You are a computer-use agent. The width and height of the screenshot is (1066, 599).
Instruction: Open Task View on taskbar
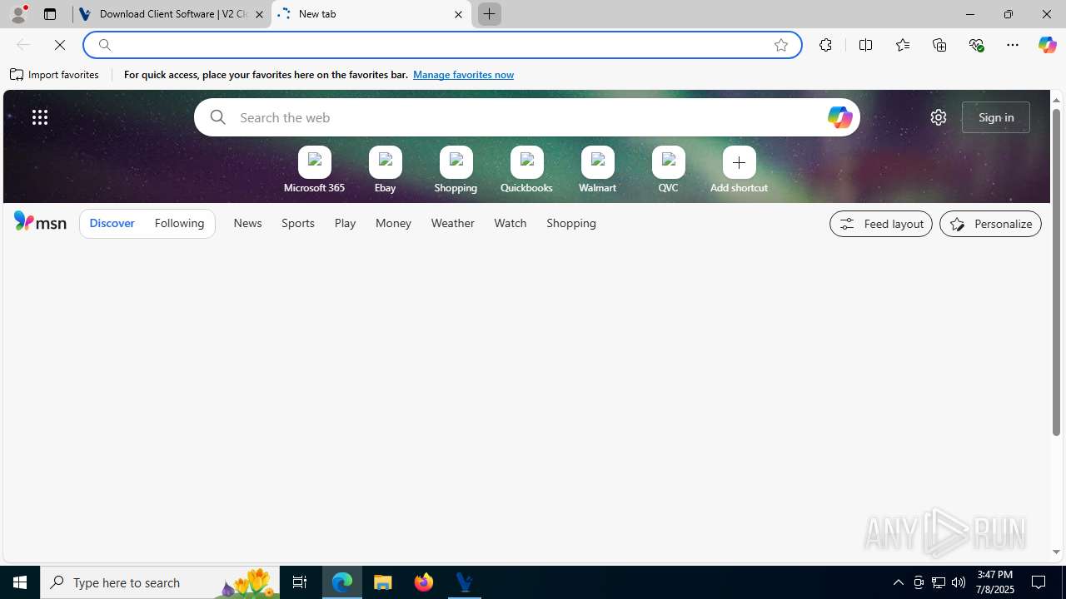tap(300, 582)
